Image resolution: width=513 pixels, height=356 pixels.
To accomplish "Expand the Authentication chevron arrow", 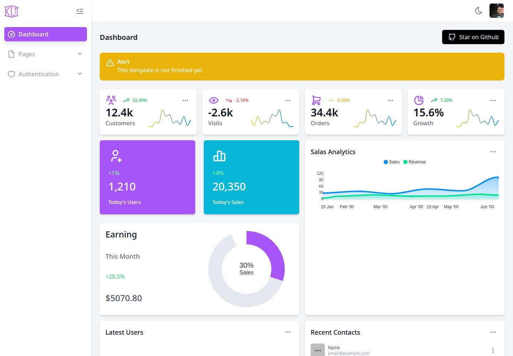I will point(80,74).
